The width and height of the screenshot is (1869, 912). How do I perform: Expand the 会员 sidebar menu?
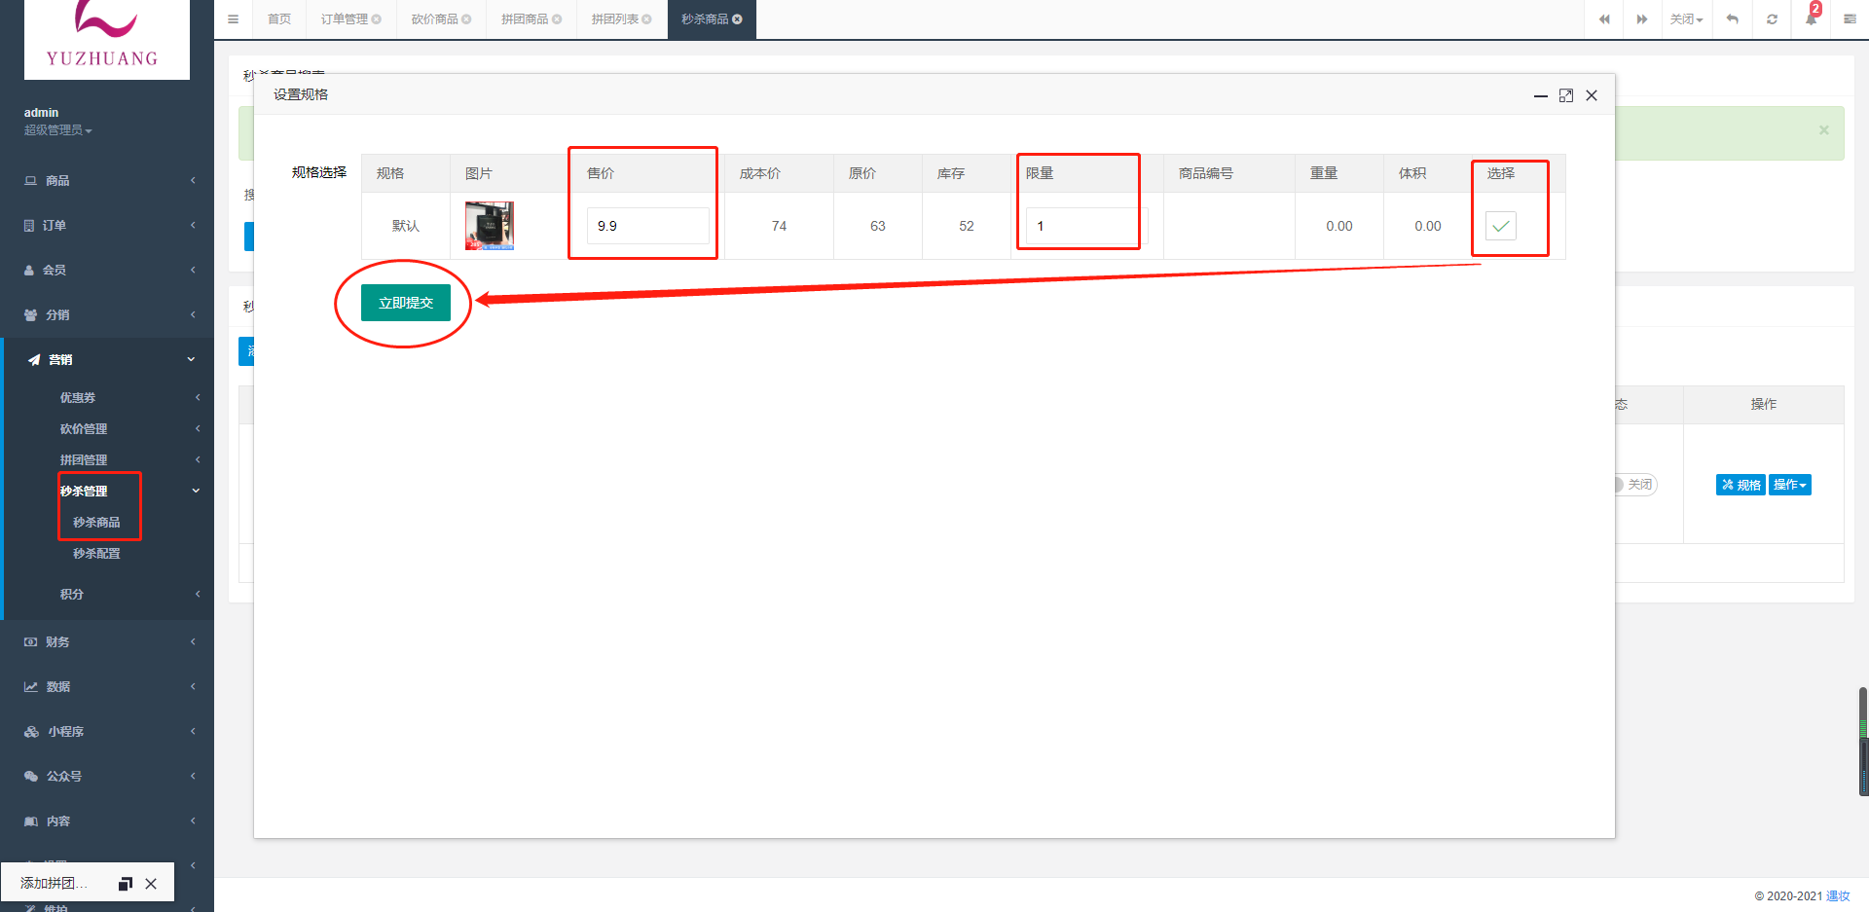(107, 271)
